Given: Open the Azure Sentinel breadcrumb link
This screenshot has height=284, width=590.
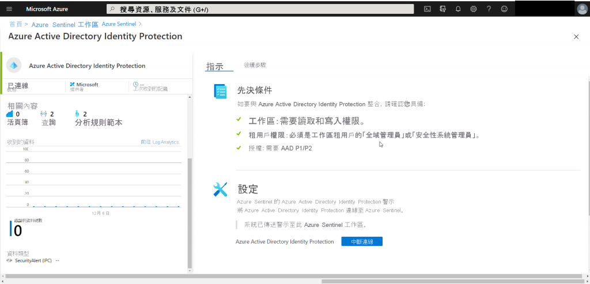Looking at the screenshot, I should pyautogui.click(x=119, y=24).
